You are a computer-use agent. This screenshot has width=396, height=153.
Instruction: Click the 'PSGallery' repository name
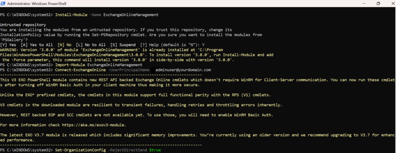13,40
